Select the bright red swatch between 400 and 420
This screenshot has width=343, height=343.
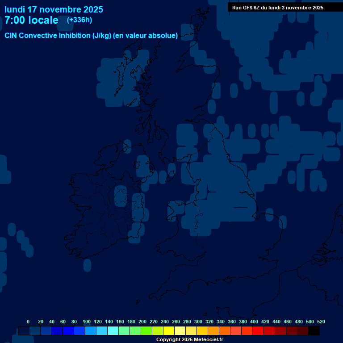tap(258, 331)
